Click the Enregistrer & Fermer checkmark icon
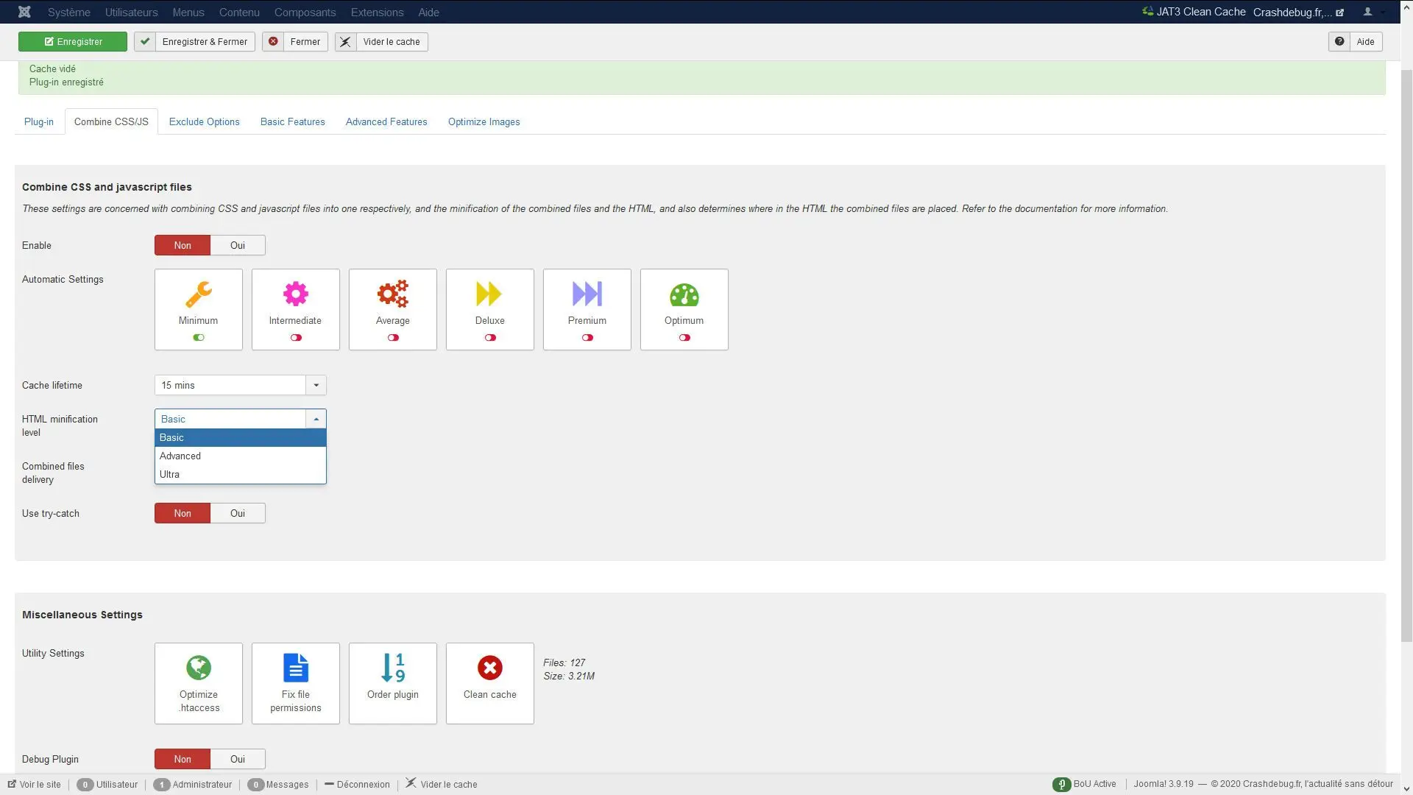 [145, 41]
